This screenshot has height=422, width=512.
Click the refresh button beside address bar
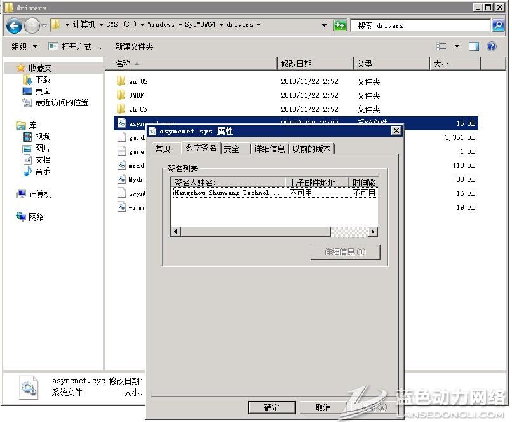340,25
